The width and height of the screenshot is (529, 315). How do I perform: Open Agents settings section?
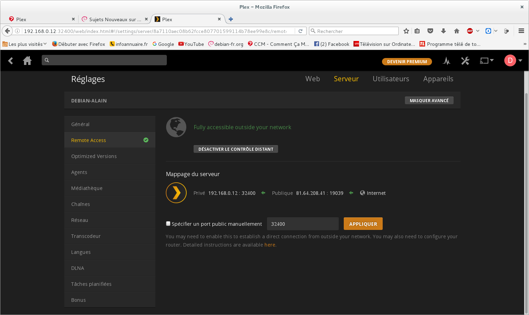tap(110, 172)
